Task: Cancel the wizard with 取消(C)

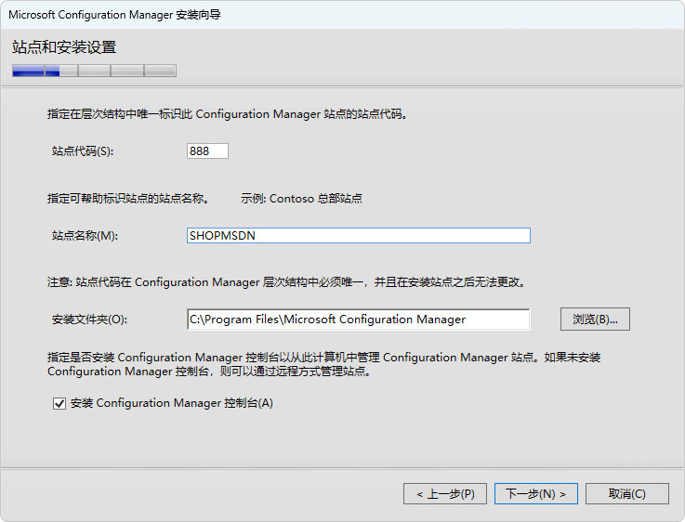Action: (627, 493)
